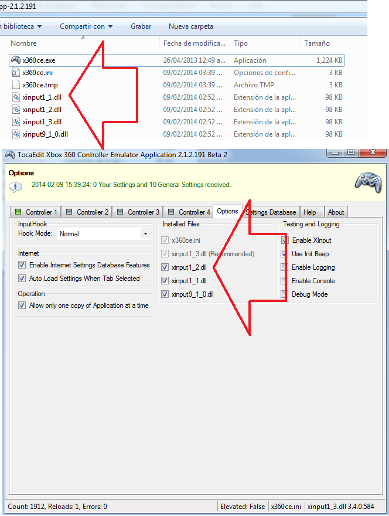Enable the Debug Mode checkbox
Screen dimensions: 389x516
[x=285, y=294]
